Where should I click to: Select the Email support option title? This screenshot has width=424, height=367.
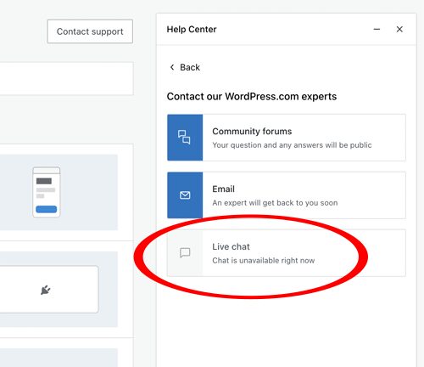point(223,189)
